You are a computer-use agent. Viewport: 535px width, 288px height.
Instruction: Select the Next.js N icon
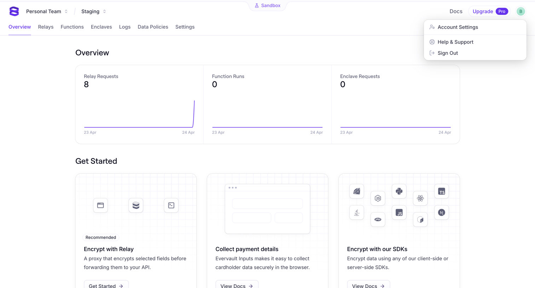[442, 213]
